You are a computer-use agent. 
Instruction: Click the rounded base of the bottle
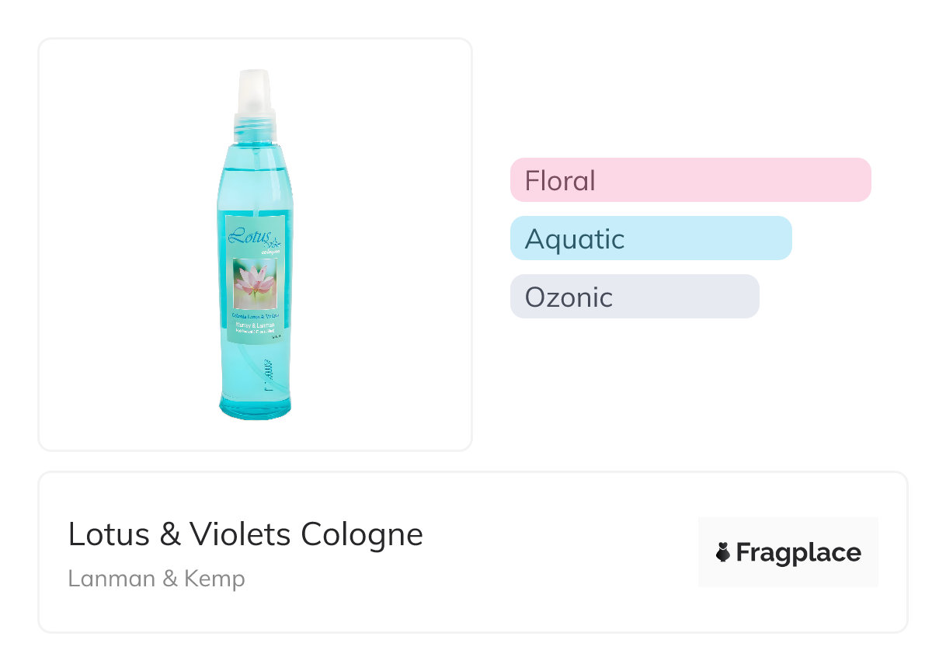point(255,406)
